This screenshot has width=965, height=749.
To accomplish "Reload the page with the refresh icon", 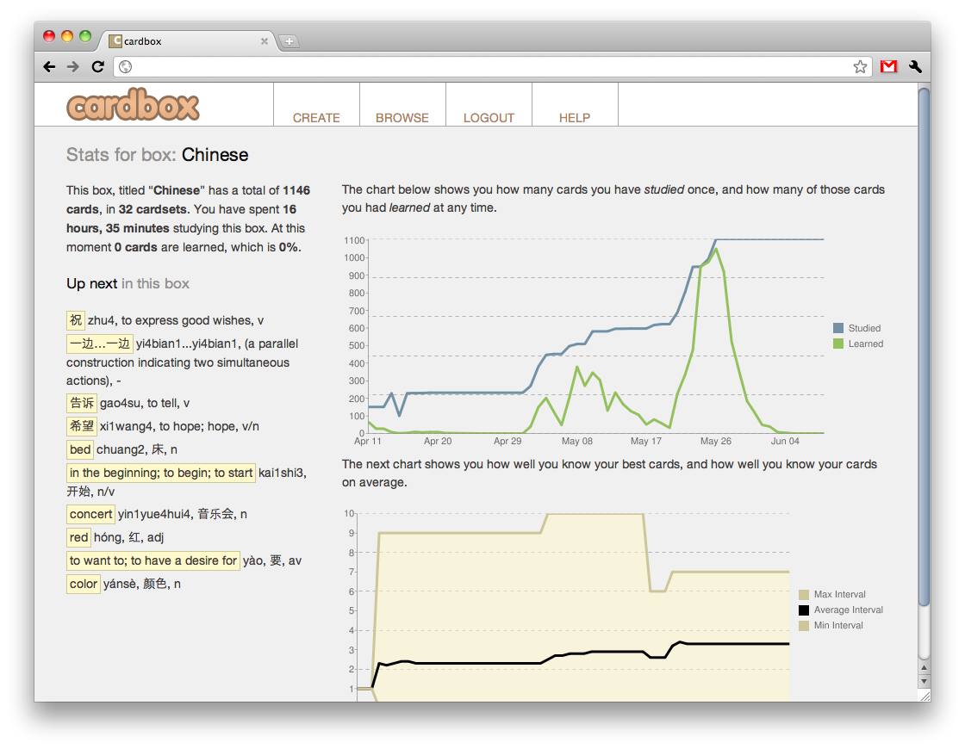I will tap(98, 66).
